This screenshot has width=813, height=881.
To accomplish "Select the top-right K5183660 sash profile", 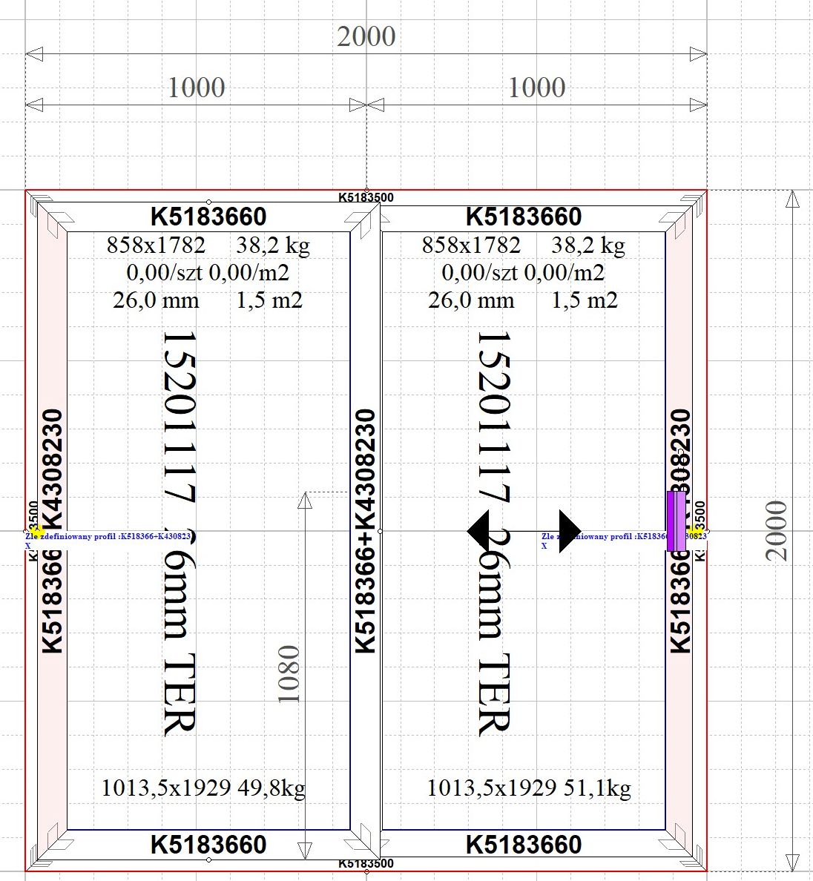I will coord(523,217).
